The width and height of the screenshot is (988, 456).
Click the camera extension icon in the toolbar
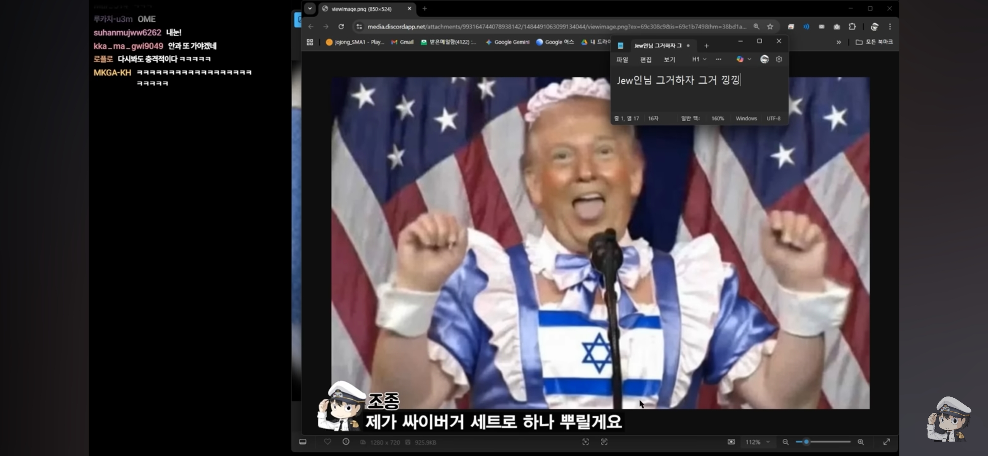point(836,27)
